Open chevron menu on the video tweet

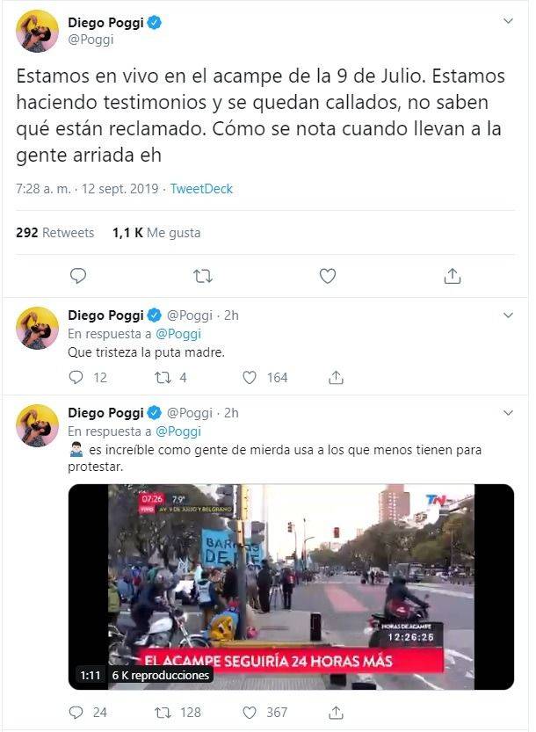pyautogui.click(x=508, y=413)
